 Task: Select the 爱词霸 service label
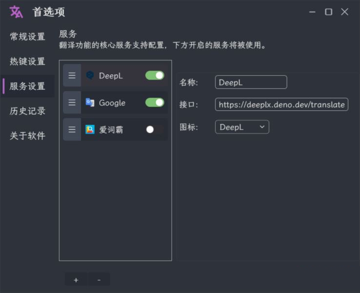click(111, 130)
